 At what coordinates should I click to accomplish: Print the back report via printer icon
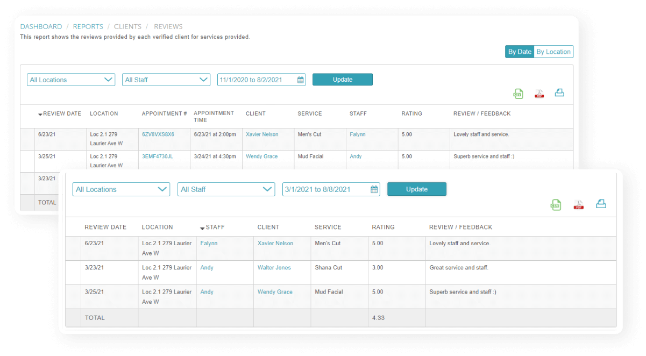pyautogui.click(x=559, y=92)
